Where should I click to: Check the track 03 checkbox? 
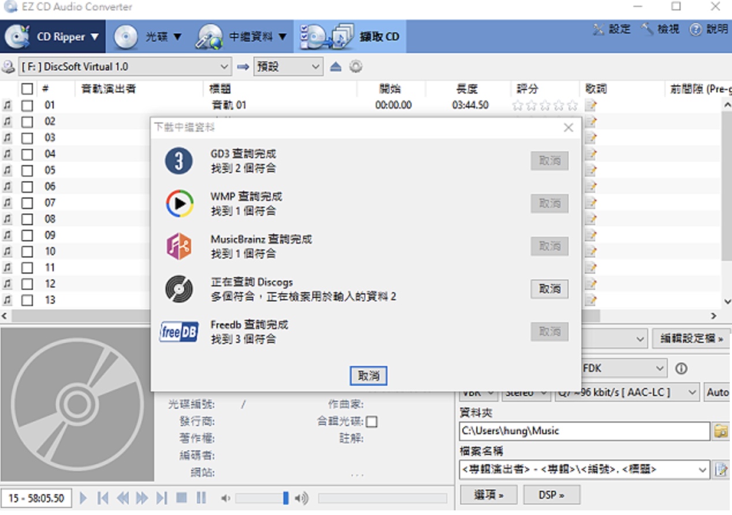(27, 138)
